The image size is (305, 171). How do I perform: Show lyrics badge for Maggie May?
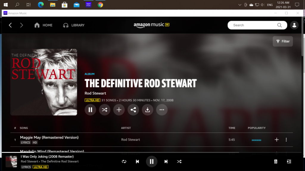click(26, 142)
